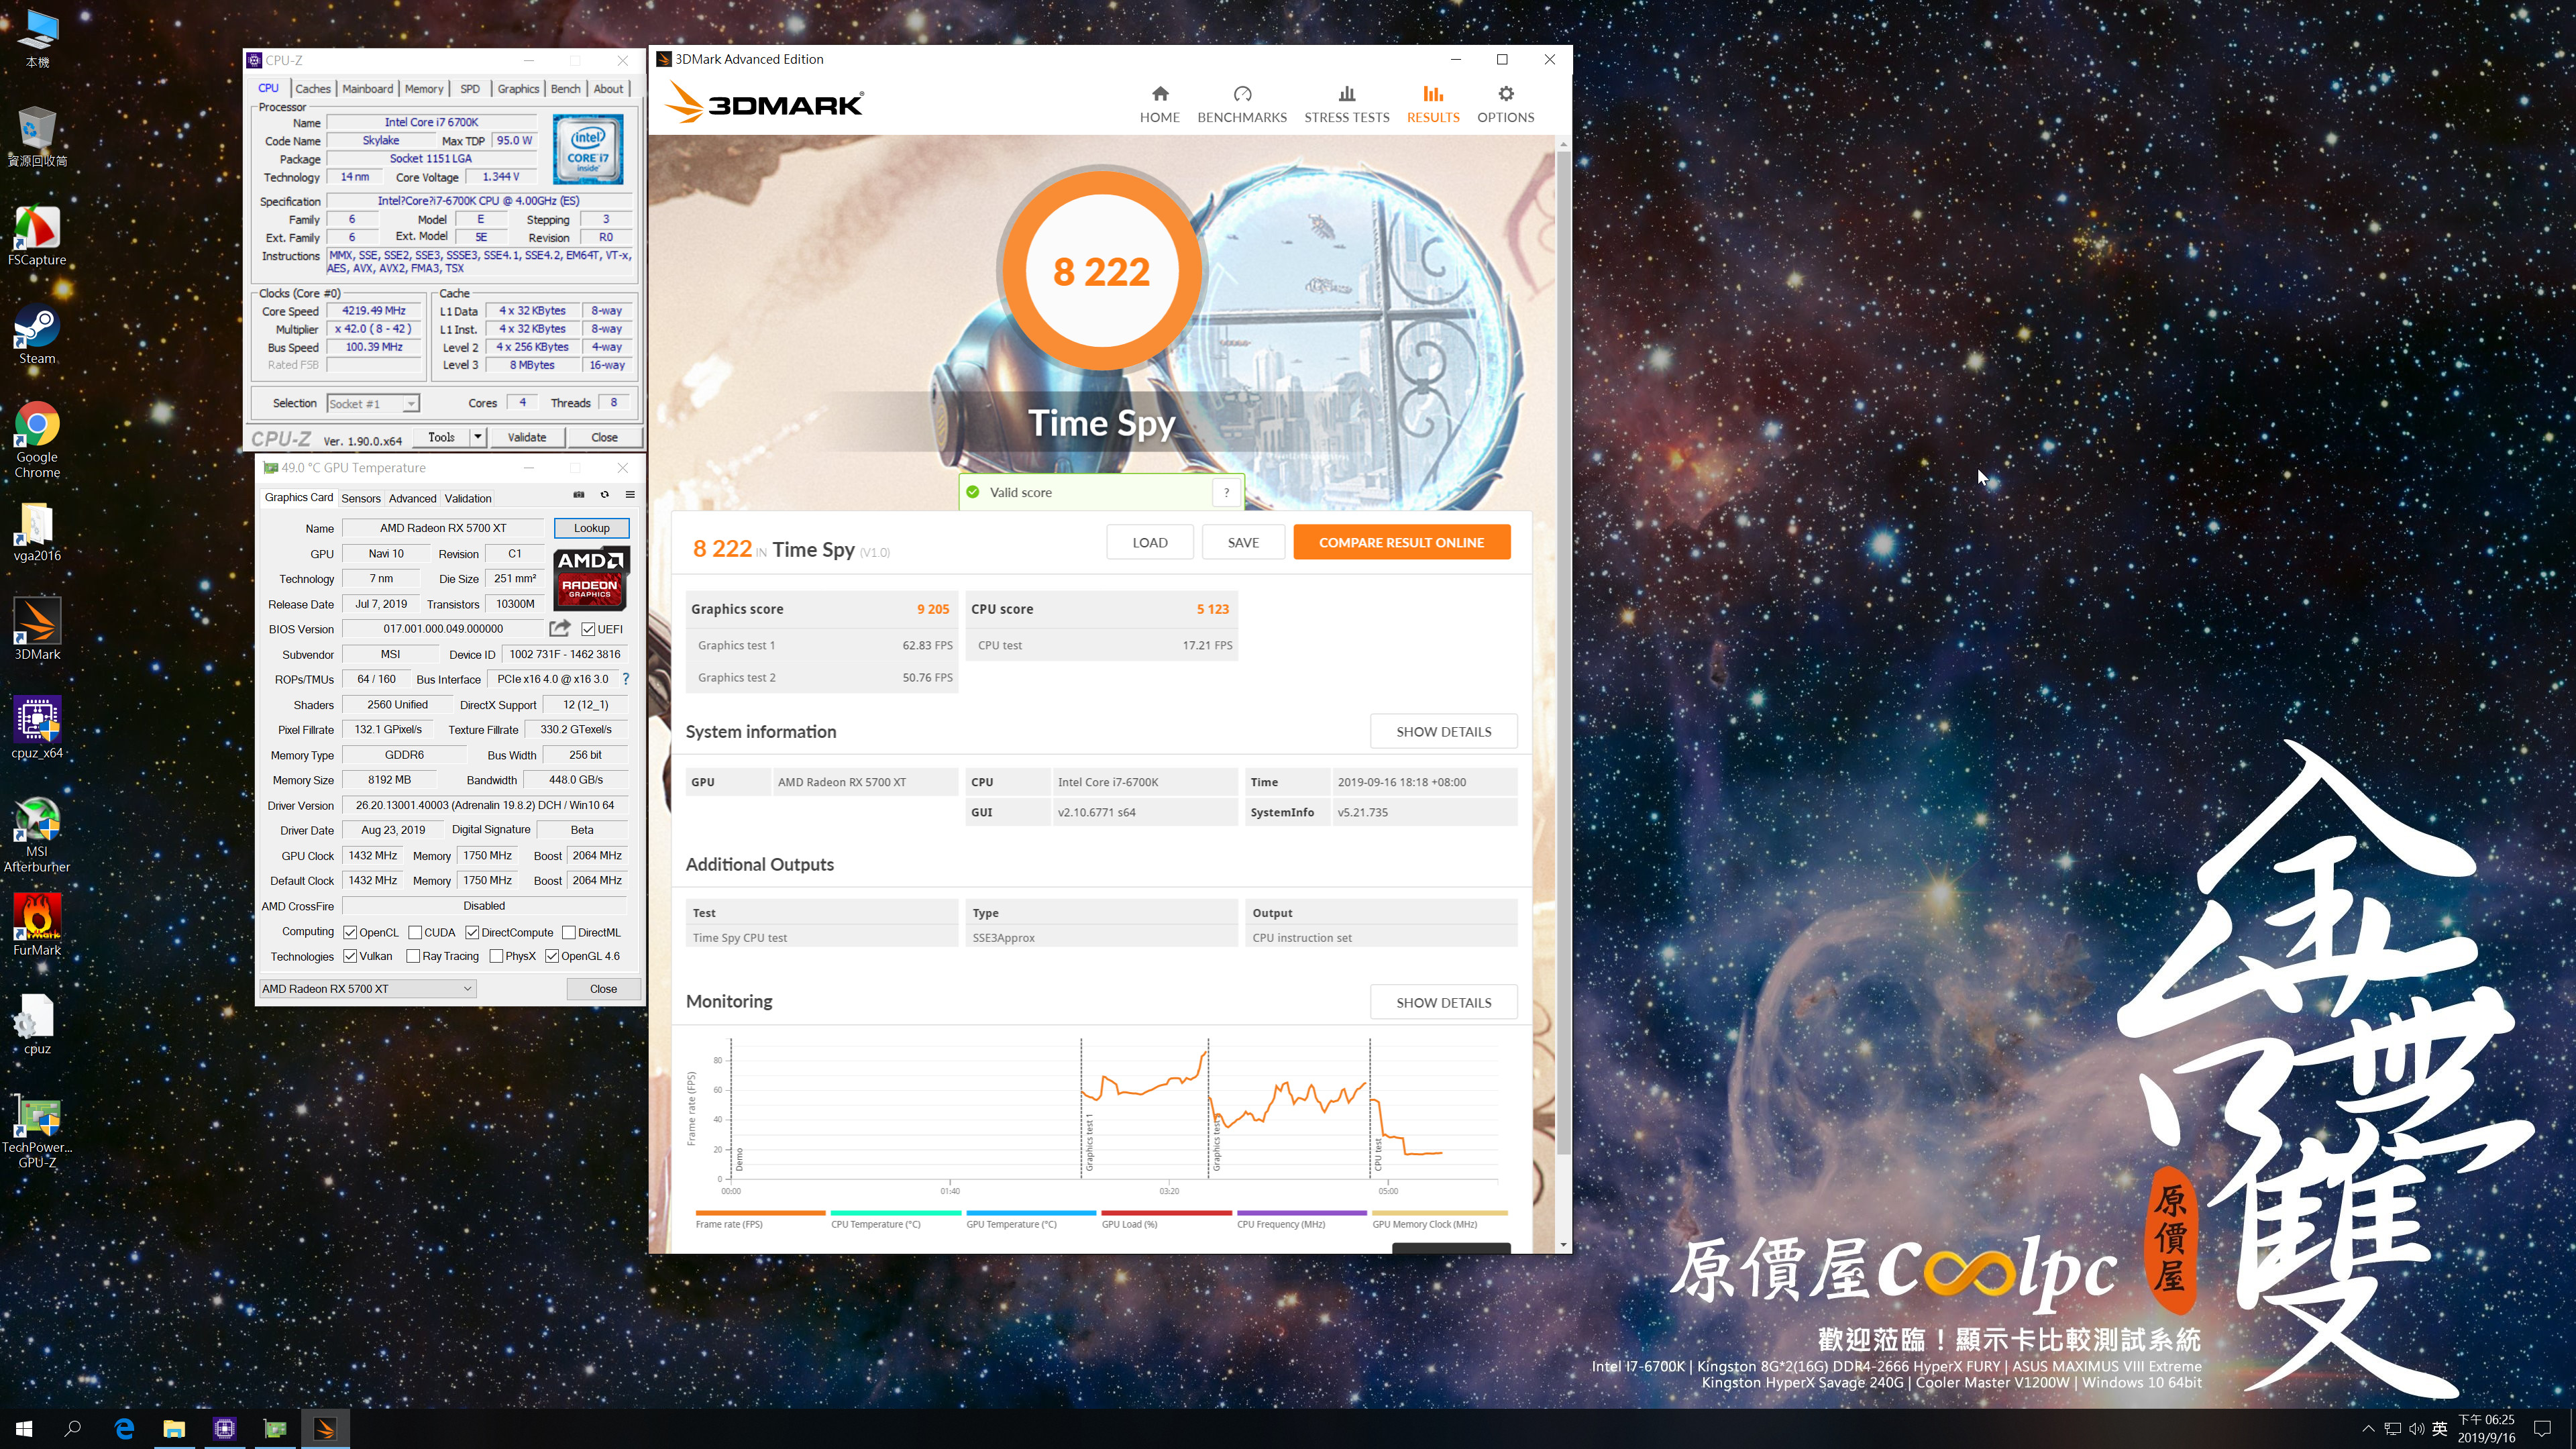Viewport: 2576px width, 1449px height.
Task: Toggle UEFI checkbox in GPU-Z
Action: (588, 629)
